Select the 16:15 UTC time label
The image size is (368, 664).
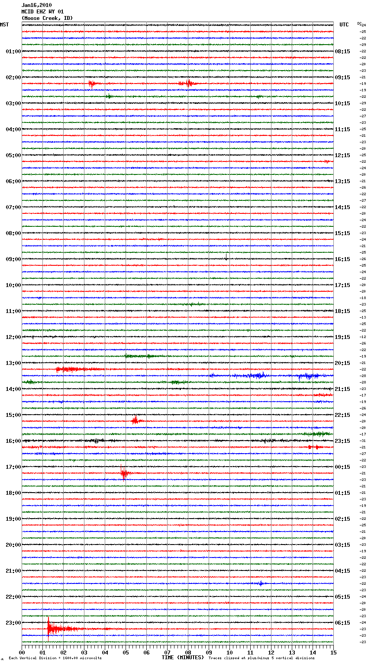tap(342, 259)
